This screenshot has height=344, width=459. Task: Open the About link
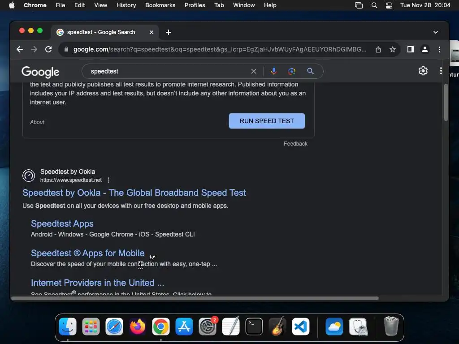click(x=37, y=122)
